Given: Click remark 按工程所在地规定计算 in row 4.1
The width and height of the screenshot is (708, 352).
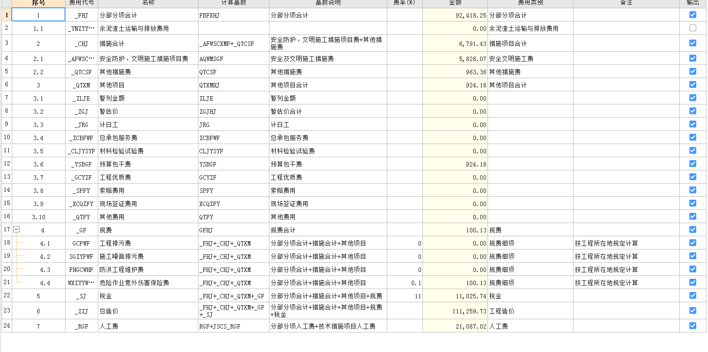Looking at the screenshot, I should pos(626,243).
